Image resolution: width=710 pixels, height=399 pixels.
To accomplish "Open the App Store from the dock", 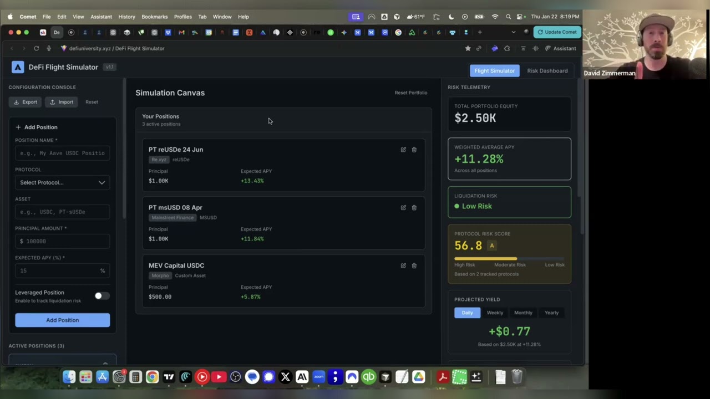I will click(x=102, y=377).
